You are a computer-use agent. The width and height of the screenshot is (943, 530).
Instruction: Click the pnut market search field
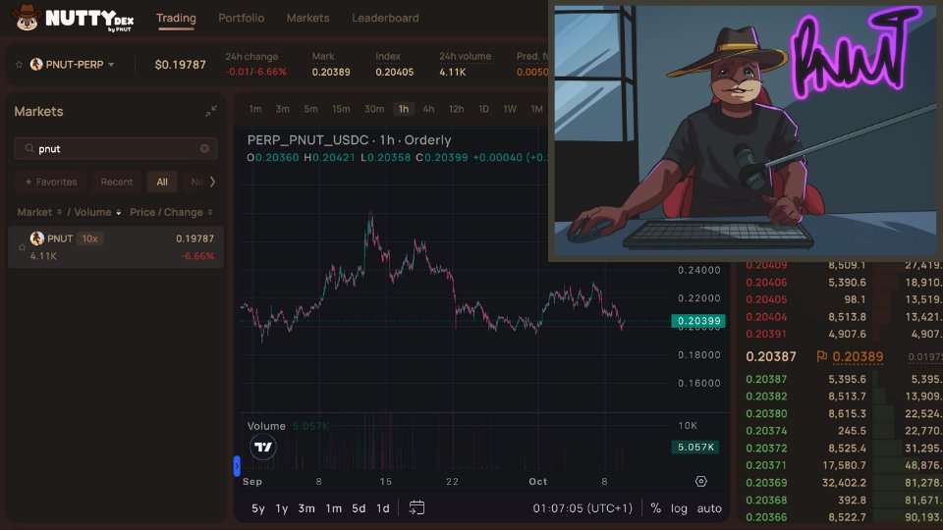click(x=116, y=148)
